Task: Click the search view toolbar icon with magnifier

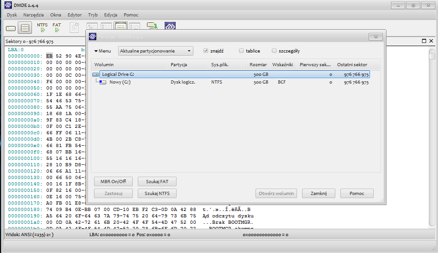Action: click(134, 26)
